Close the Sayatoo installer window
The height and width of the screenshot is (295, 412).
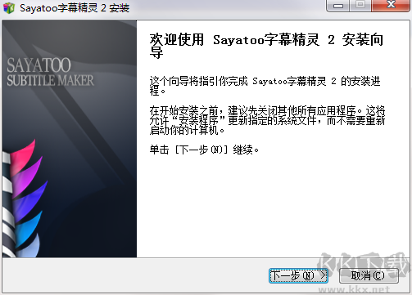391,6
